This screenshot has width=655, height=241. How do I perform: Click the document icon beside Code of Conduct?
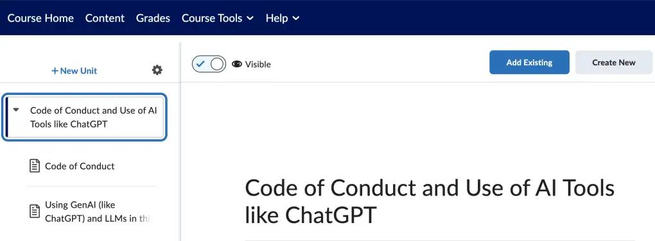click(35, 166)
